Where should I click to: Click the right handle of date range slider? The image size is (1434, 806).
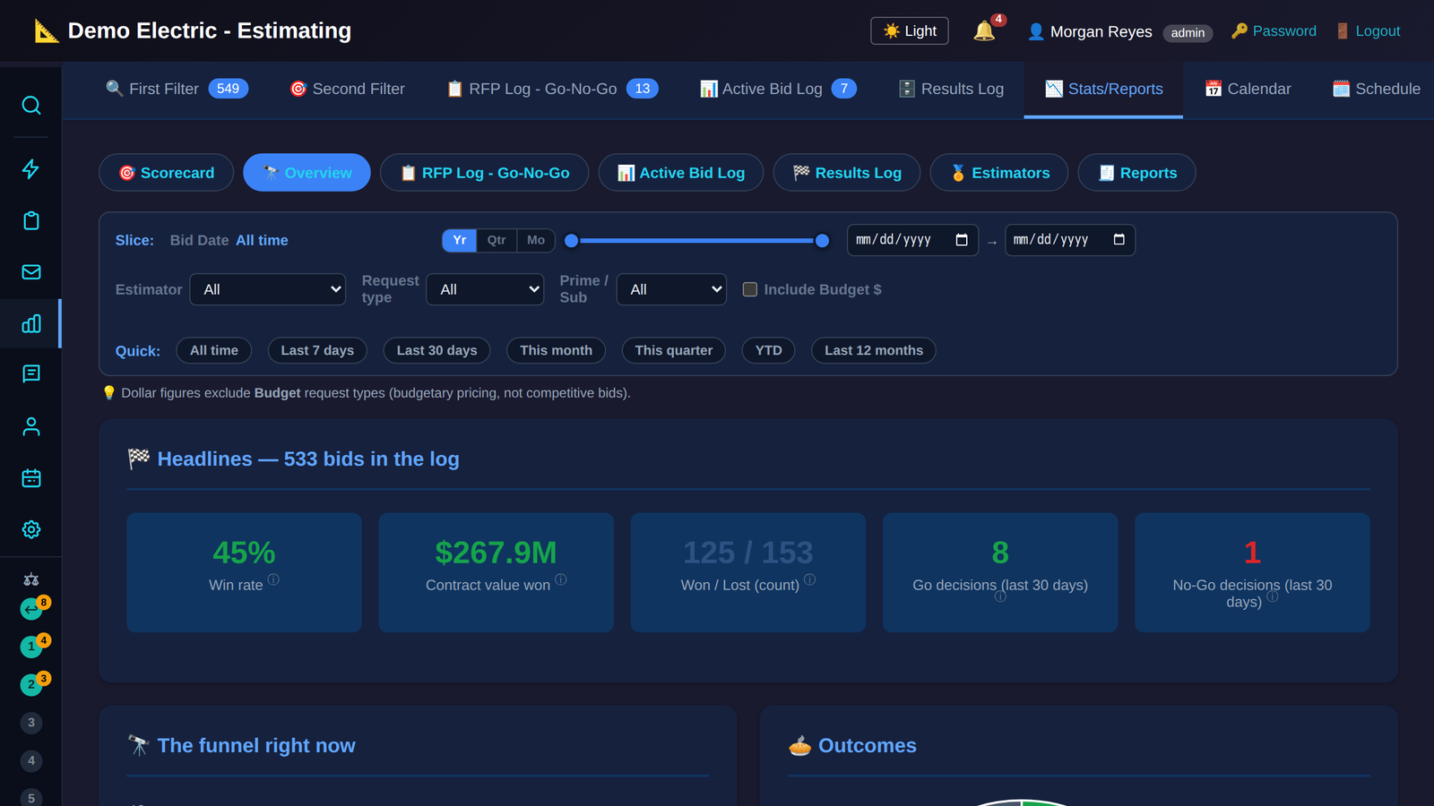point(822,240)
